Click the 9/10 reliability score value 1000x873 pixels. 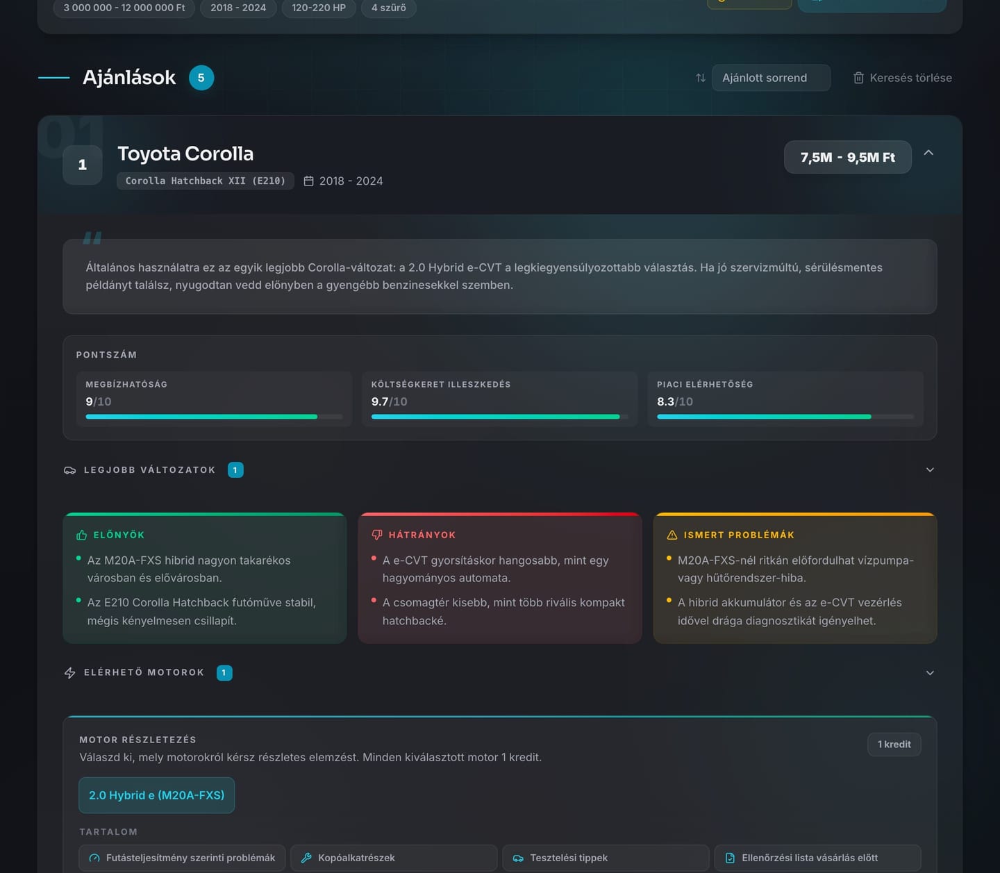tap(99, 401)
